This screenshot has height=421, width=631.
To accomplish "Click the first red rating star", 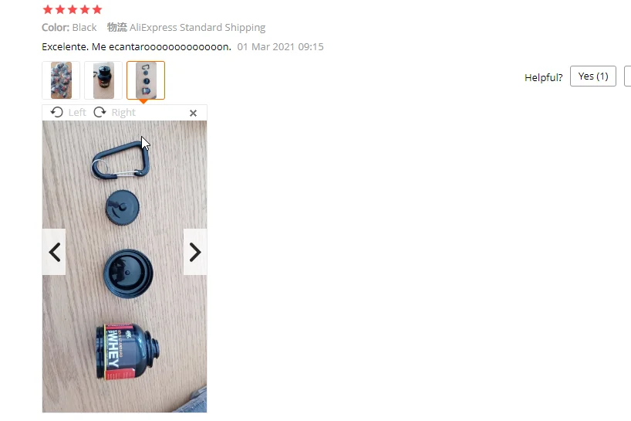I will coord(48,9).
